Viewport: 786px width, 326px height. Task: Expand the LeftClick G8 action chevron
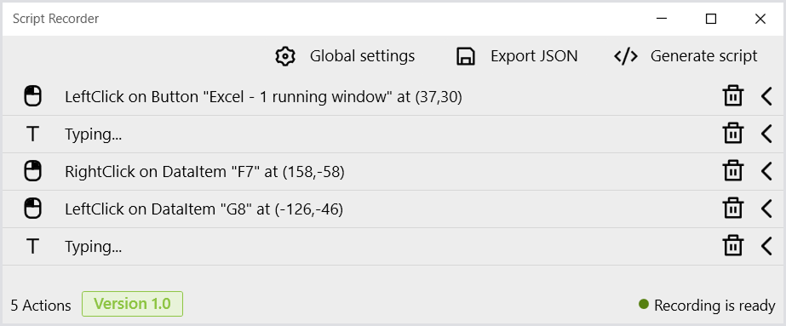[x=766, y=209]
